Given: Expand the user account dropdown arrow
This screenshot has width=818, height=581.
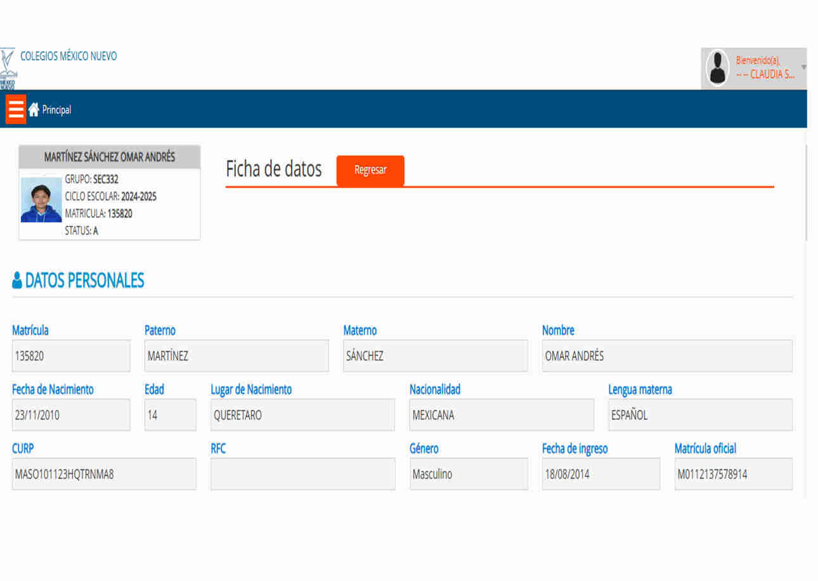Looking at the screenshot, I should coord(803,67).
